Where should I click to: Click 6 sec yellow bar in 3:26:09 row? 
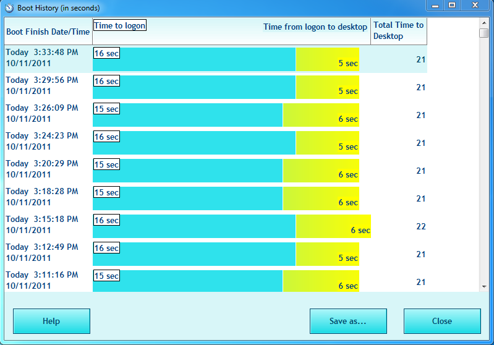321,114
